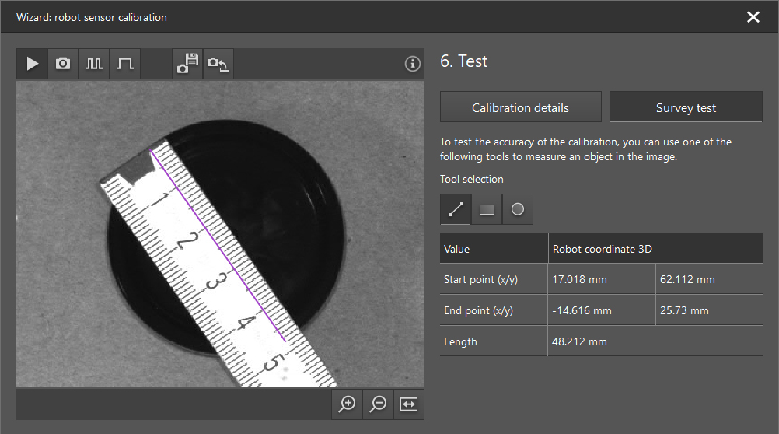Close the calibration wizard window
This screenshot has height=434, width=779.
tap(753, 16)
